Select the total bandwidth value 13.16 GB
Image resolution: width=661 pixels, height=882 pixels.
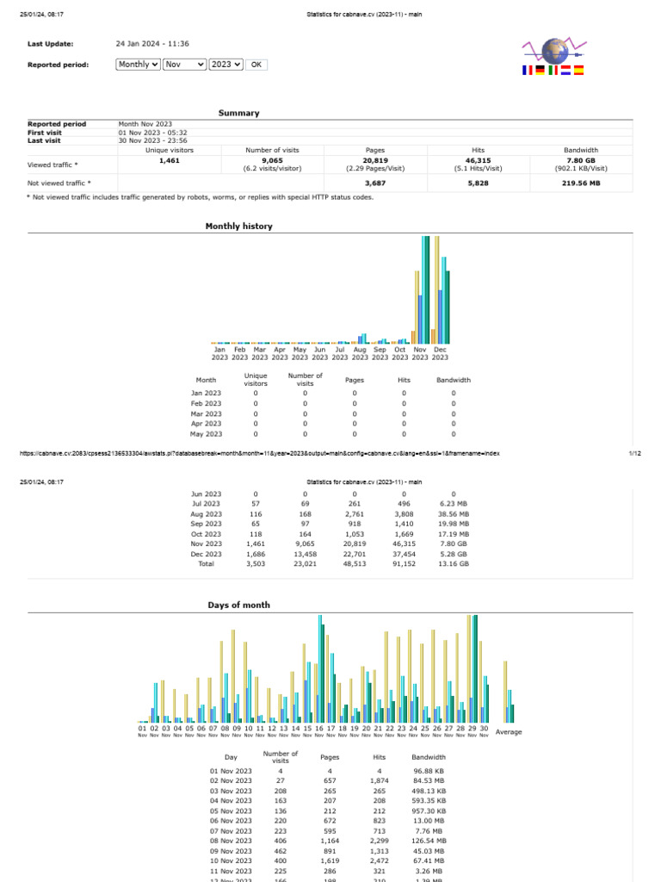(x=453, y=563)
